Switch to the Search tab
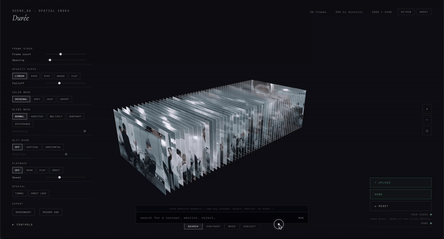The height and width of the screenshot is (239, 444). [193, 226]
